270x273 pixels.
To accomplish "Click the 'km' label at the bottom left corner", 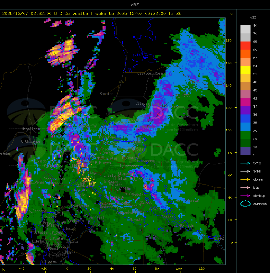I will [x=5, y=269].
